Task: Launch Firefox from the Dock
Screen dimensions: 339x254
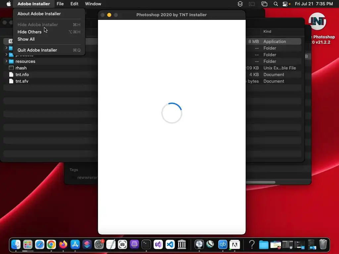Action: (63, 244)
